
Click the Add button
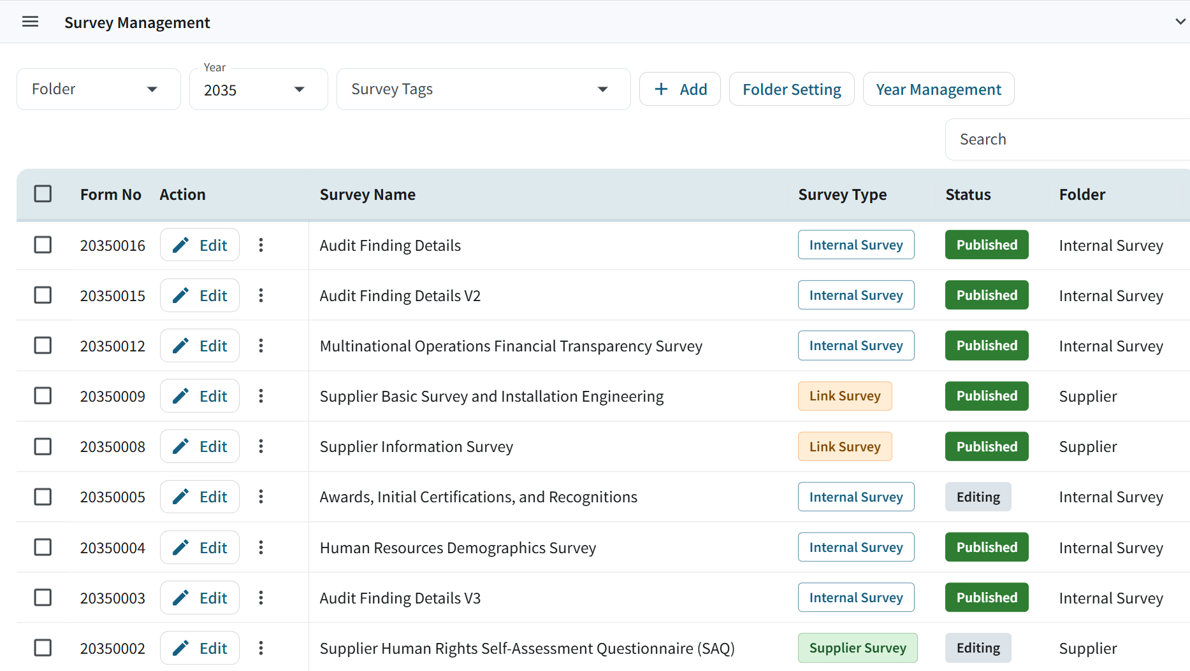[x=680, y=89]
